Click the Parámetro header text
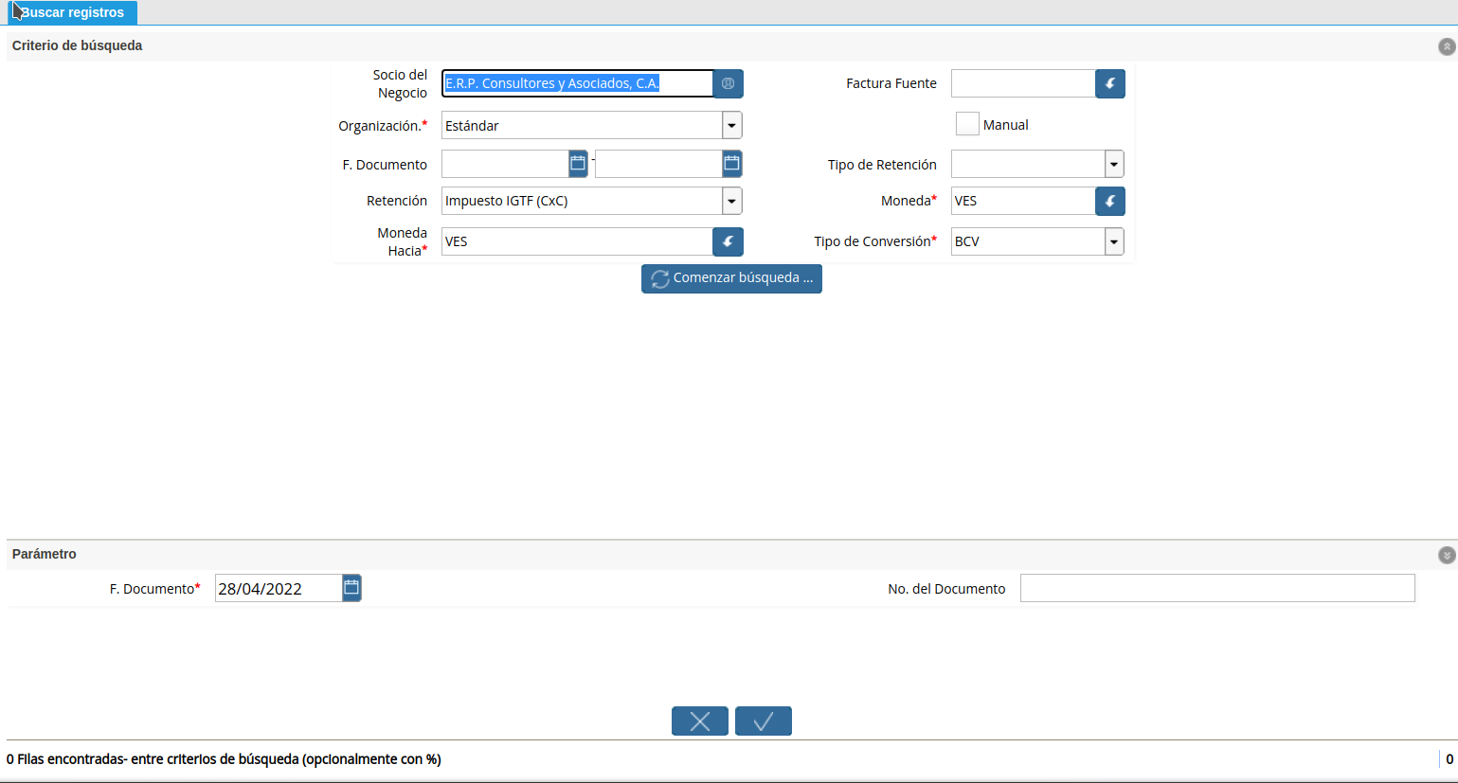This screenshot has height=783, width=1458. click(x=45, y=554)
